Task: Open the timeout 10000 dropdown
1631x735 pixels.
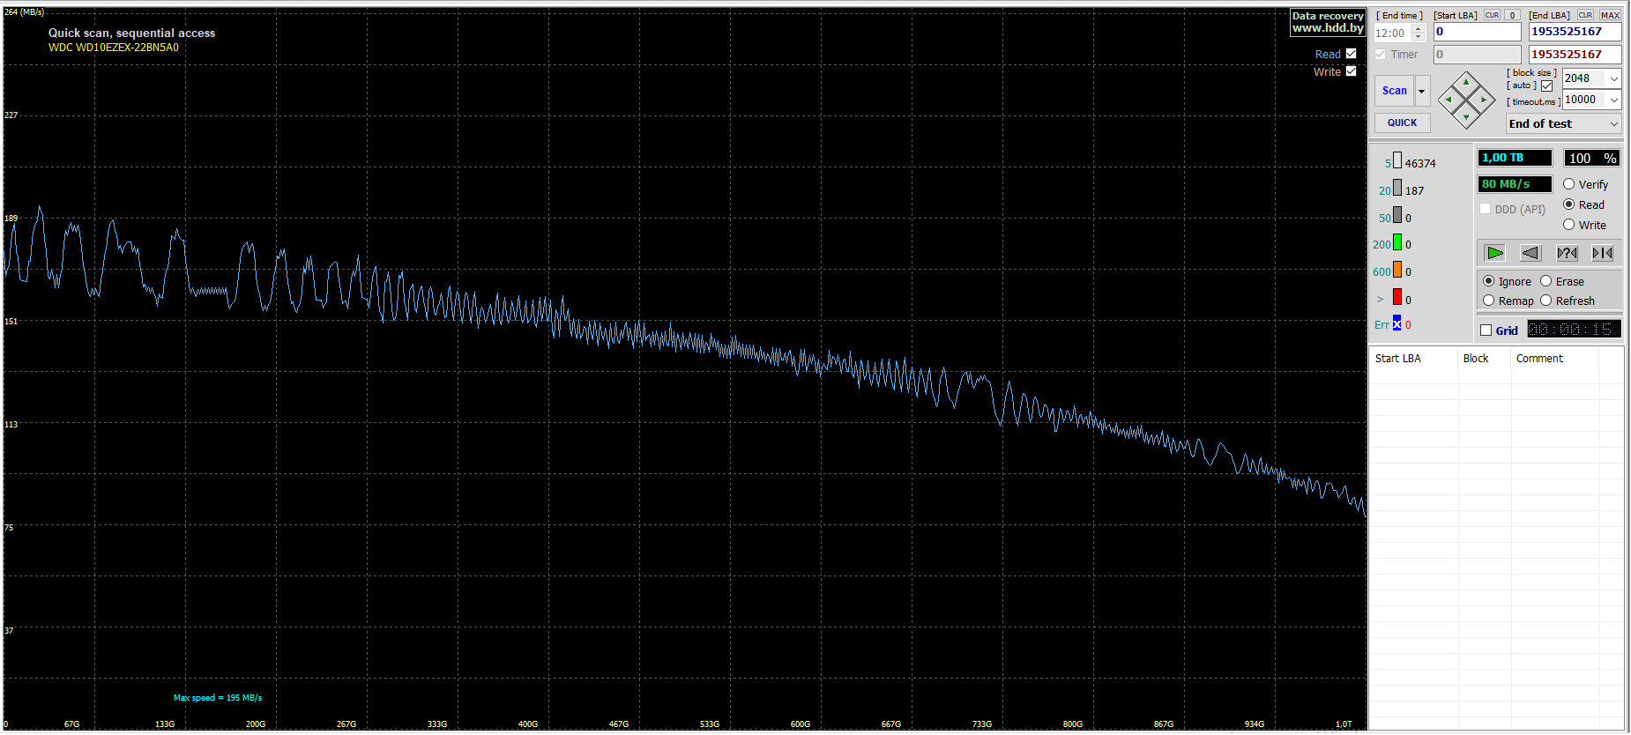Action: 1614,100
